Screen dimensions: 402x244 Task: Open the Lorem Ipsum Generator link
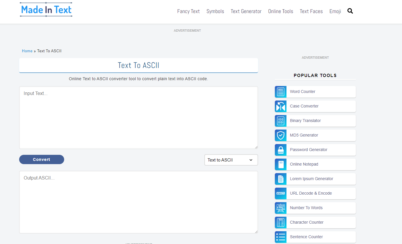click(x=311, y=179)
